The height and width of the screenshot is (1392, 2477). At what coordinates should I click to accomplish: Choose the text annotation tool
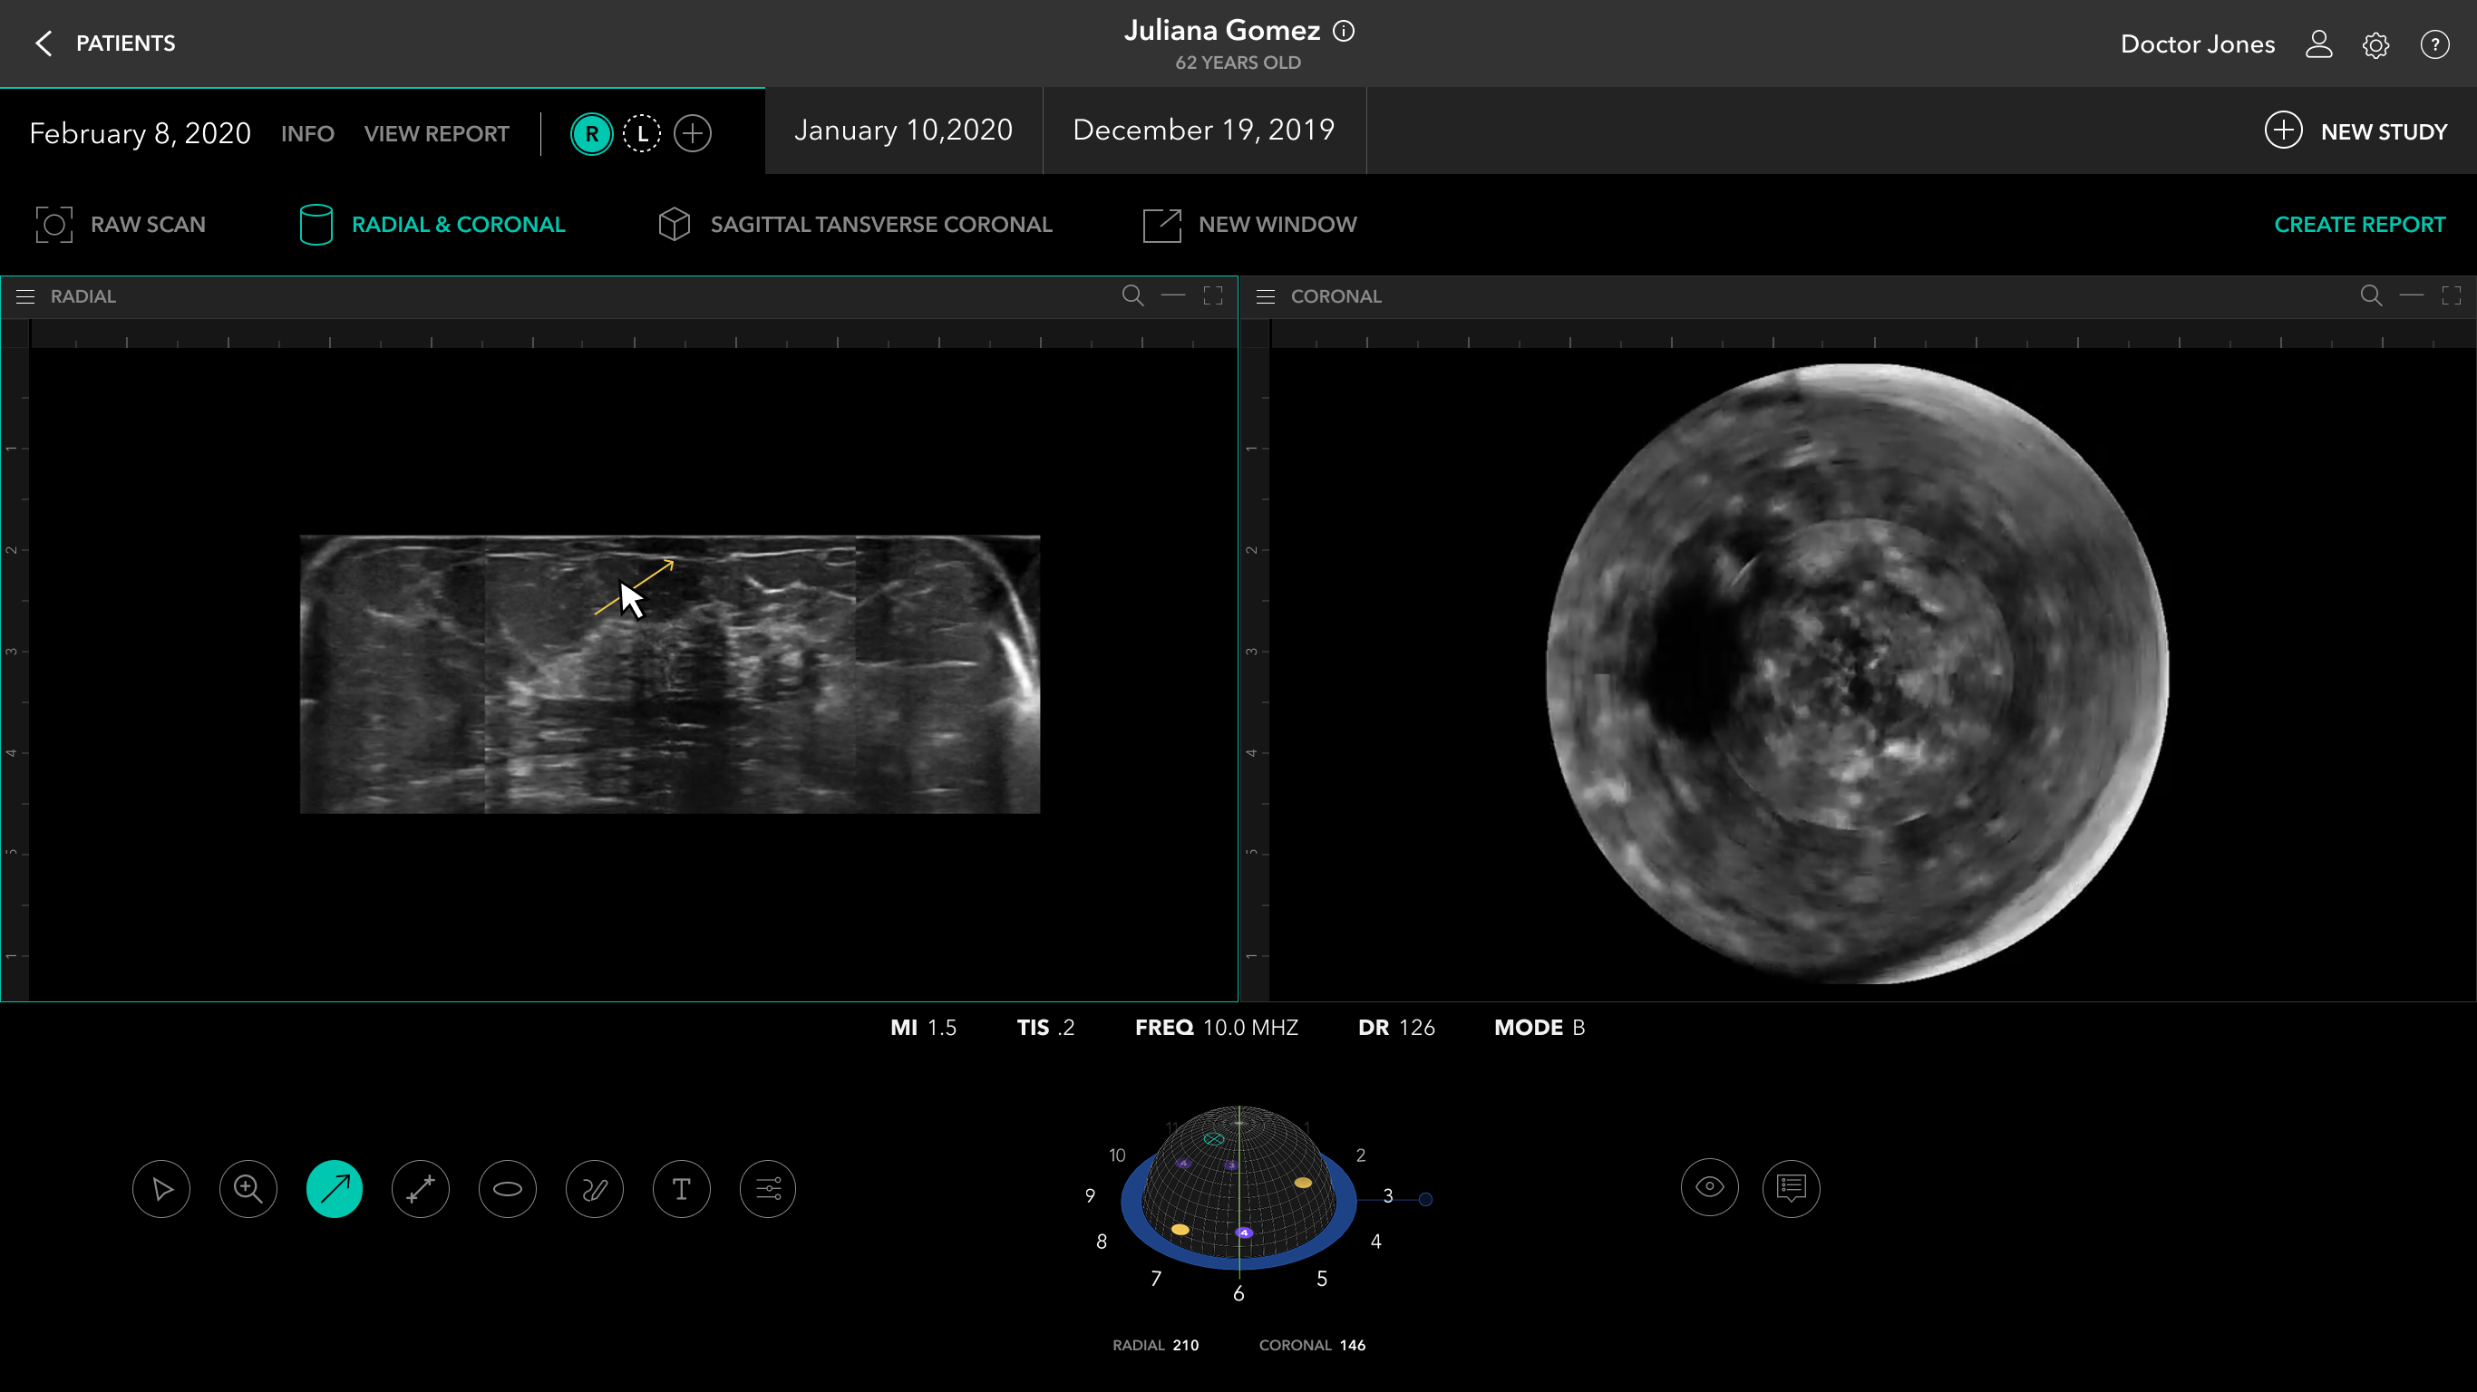click(681, 1189)
